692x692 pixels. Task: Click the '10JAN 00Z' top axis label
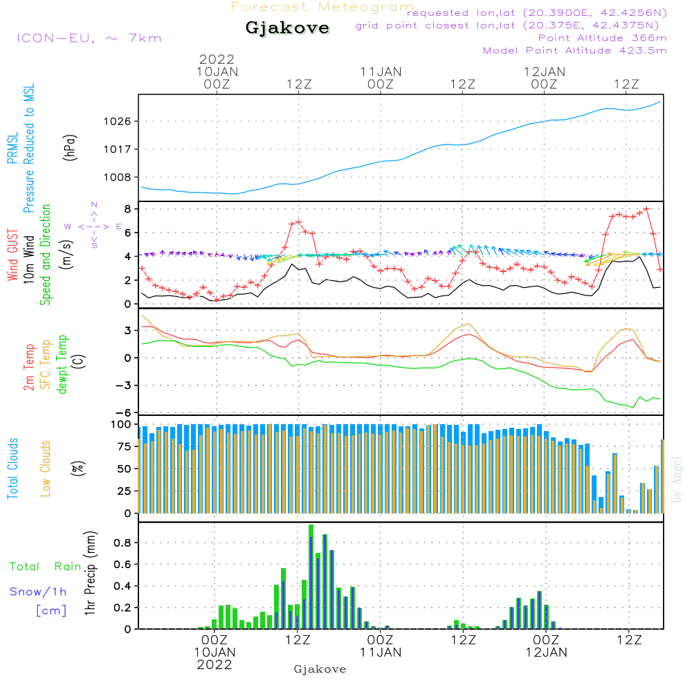point(217,78)
